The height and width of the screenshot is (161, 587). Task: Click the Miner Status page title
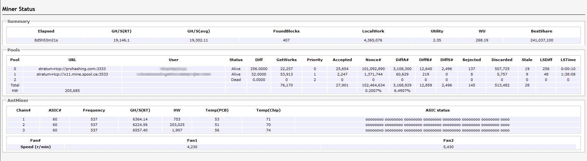click(19, 9)
